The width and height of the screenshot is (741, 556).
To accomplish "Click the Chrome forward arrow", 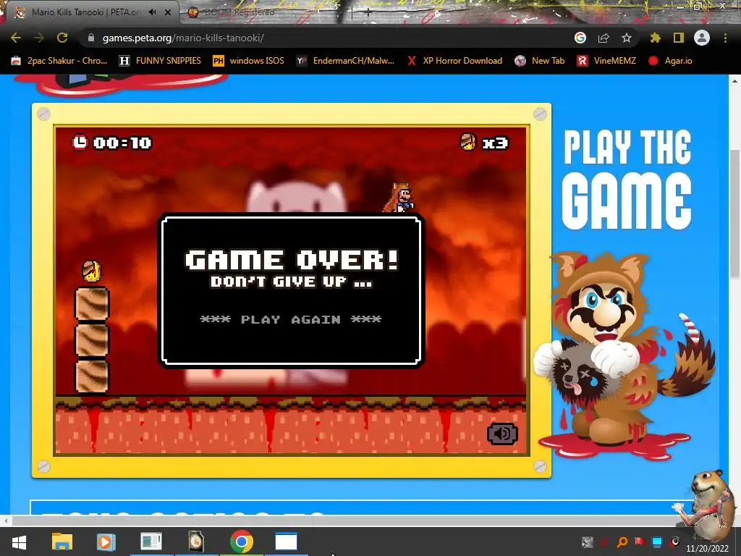I will pos(39,38).
